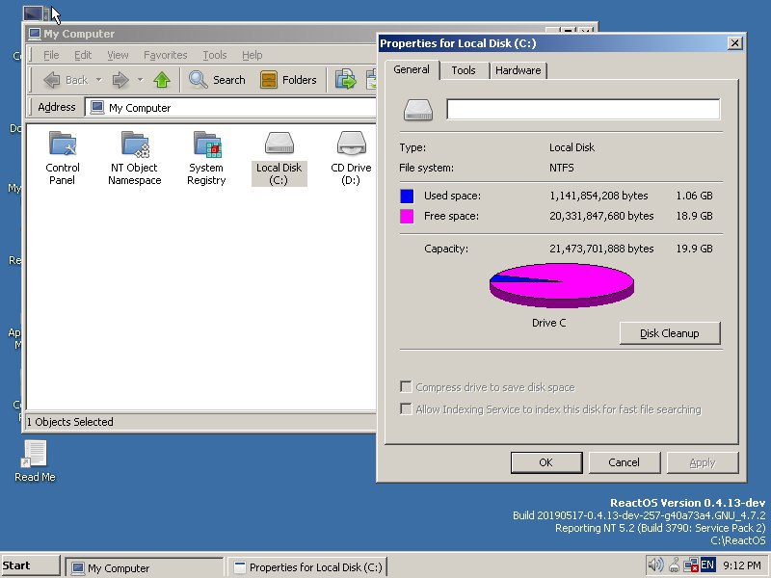
Task: Click the green Up folder arrow
Action: (x=162, y=80)
